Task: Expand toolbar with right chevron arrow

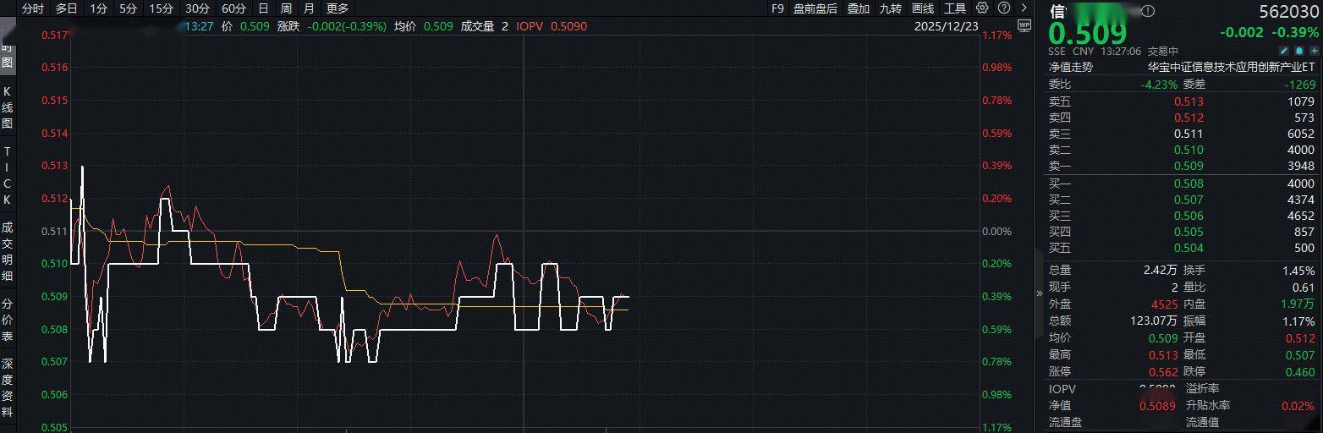Action: pos(1024,8)
